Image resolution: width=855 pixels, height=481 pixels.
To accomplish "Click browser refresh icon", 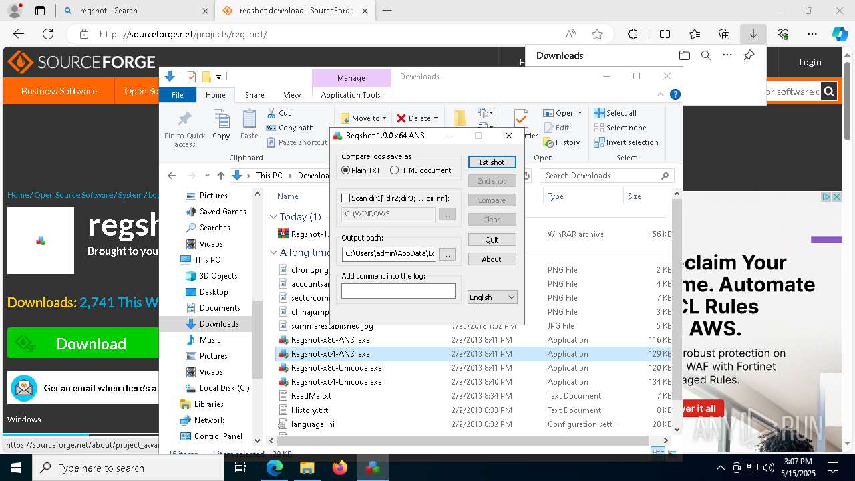I will [48, 34].
